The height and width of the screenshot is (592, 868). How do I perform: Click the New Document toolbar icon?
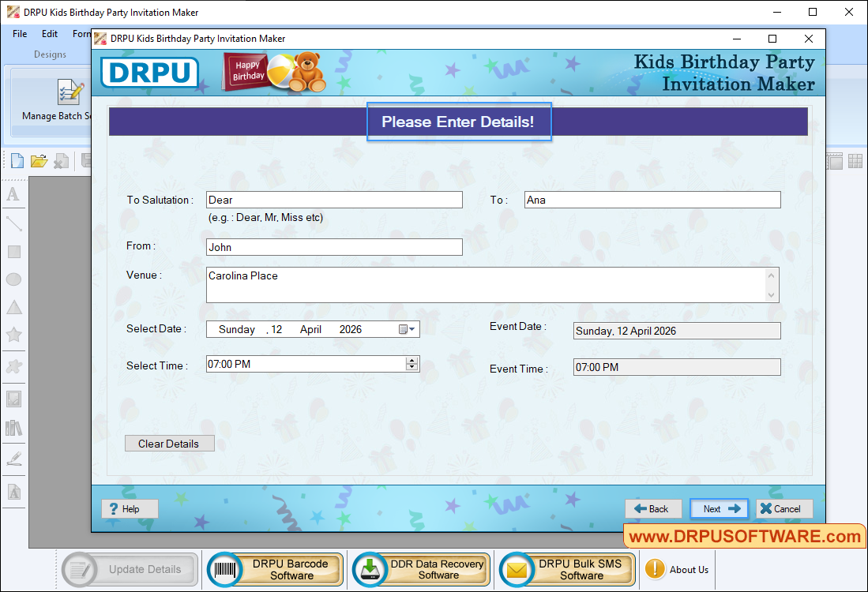(17, 160)
